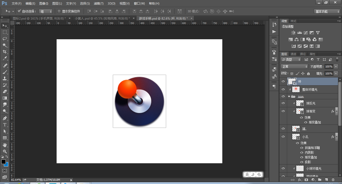Image resolution: width=342 pixels, height=184 pixels.
Task: Click the 球渐变 layer thumbnail
Action: 300,111
